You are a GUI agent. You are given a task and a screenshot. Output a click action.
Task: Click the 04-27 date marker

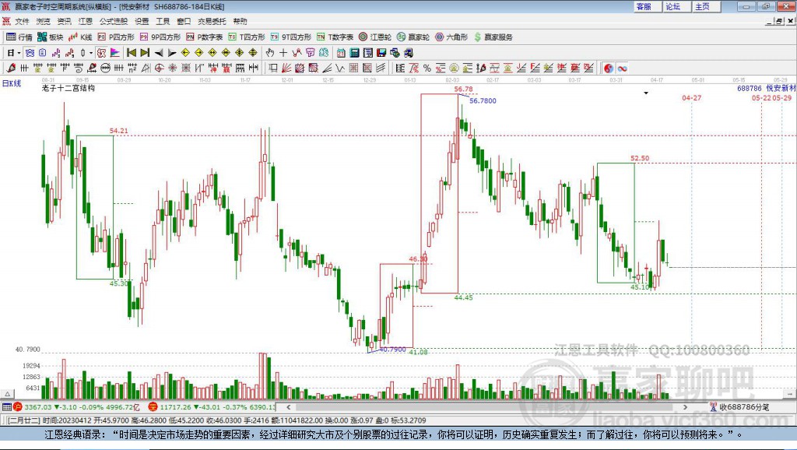tap(691, 97)
